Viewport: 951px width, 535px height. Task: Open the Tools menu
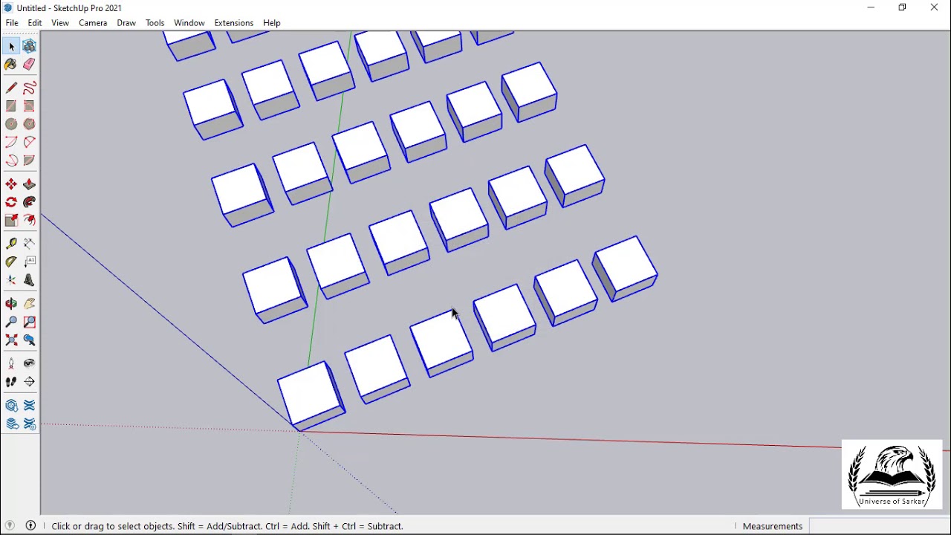(x=155, y=23)
